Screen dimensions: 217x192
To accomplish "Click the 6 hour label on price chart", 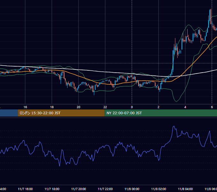I will point(212,107).
